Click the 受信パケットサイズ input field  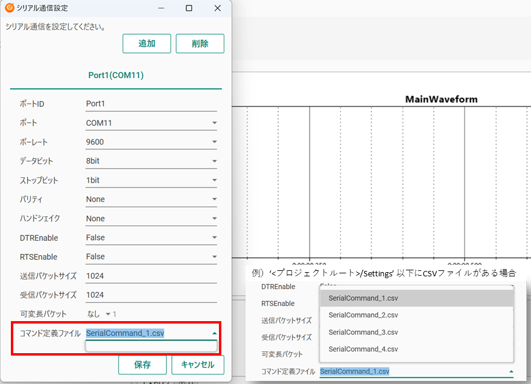click(x=151, y=295)
